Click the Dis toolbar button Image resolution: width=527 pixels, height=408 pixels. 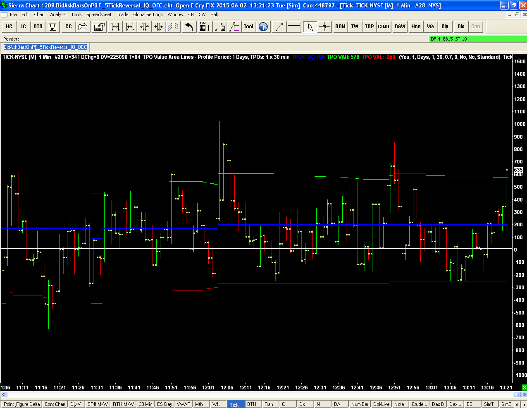click(x=461, y=26)
